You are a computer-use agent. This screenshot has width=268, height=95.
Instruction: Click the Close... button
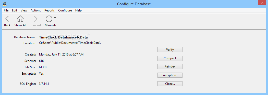170,84
